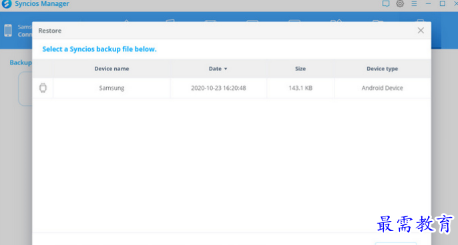Image resolution: width=458 pixels, height=245 pixels.
Task: Maximize the Syncios Manager window
Action: 443,3
